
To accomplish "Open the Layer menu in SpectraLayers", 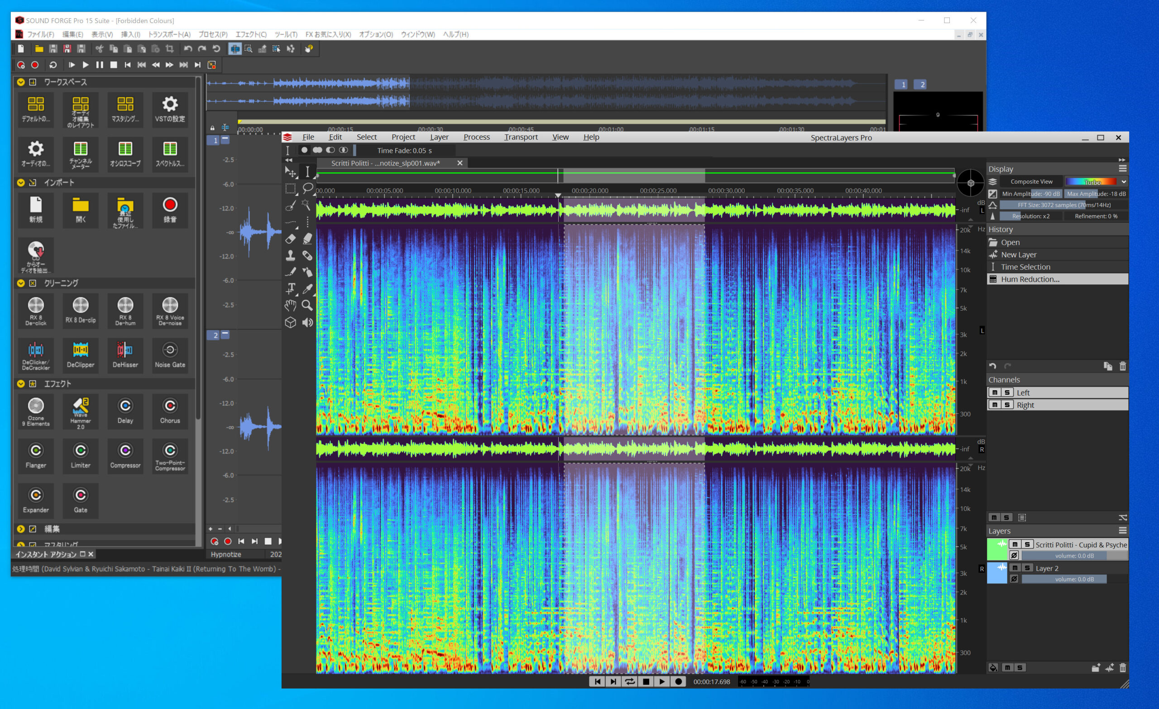I will coord(439,137).
